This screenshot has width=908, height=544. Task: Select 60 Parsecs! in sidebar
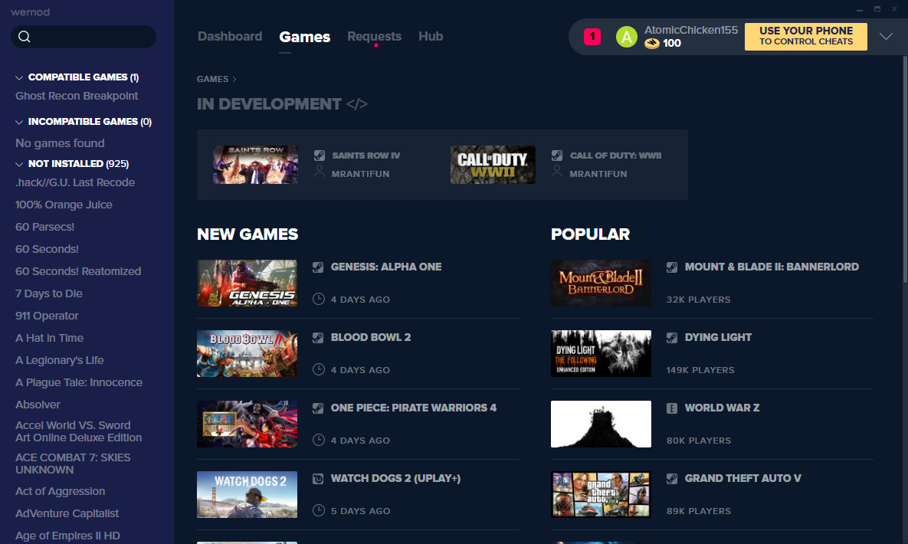[44, 227]
